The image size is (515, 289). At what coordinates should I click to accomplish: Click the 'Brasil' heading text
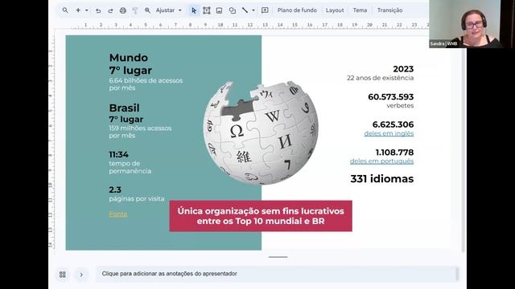(124, 108)
